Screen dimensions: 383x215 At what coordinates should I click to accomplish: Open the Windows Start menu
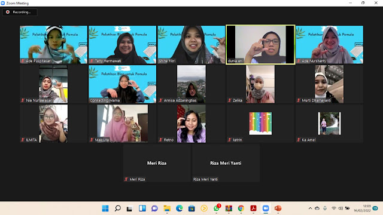[x=105, y=208]
